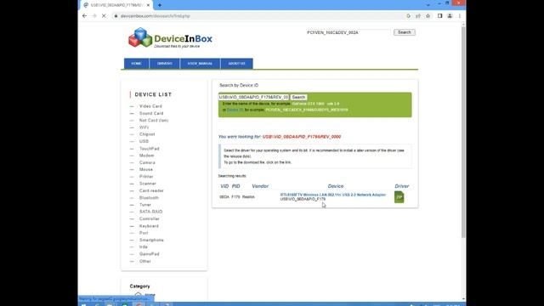Select Scanner in device list
544x306 pixels.
(147, 184)
